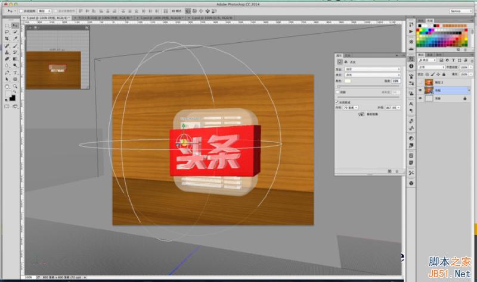Switch to the second document tab
The width and height of the screenshot is (477, 282).
(103, 18)
